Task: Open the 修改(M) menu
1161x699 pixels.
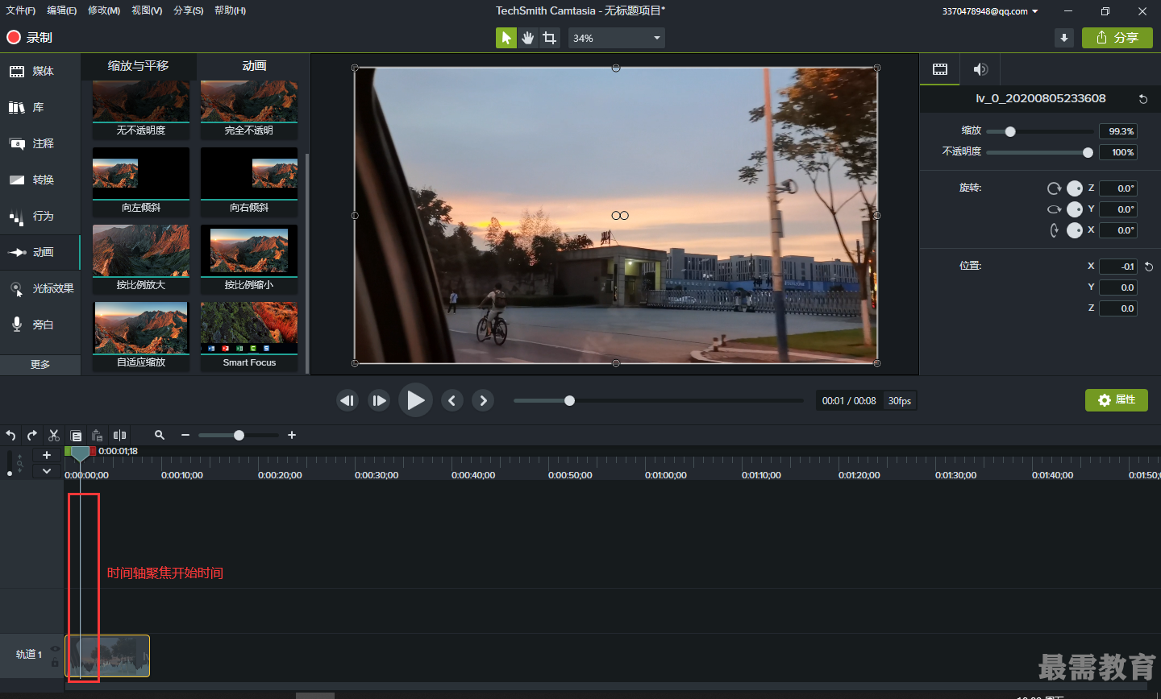Action: [x=104, y=10]
